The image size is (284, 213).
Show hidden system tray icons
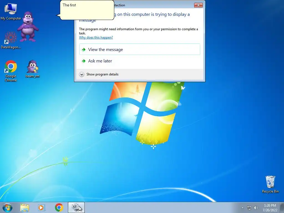point(242,208)
